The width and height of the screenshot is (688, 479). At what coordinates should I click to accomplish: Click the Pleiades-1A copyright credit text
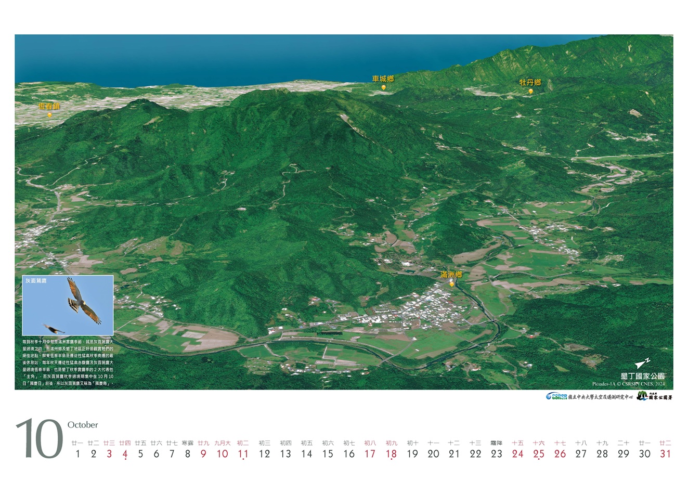tap(628, 384)
